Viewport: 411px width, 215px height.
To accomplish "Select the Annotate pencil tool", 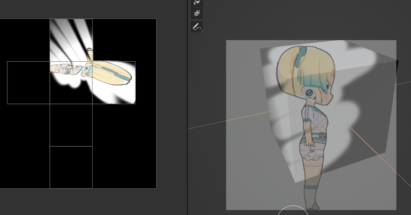I will pos(197,27).
